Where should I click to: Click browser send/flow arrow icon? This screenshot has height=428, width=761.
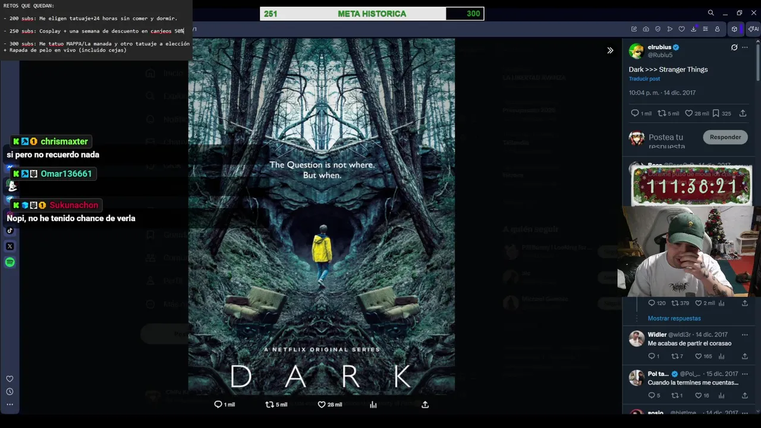coord(669,29)
